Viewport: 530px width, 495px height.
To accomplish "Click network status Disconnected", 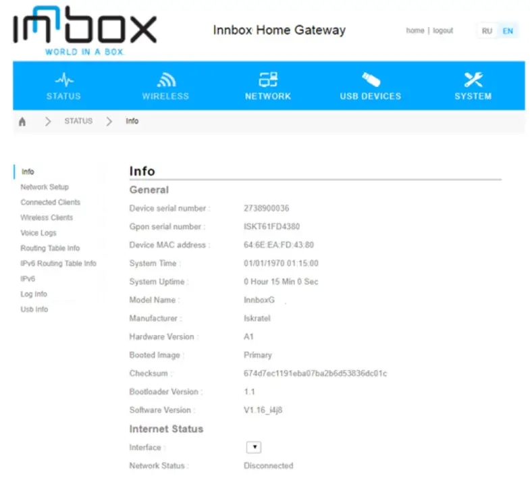I will (x=269, y=465).
